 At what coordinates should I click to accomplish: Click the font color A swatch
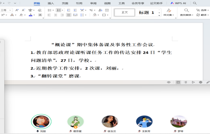(31, 15)
